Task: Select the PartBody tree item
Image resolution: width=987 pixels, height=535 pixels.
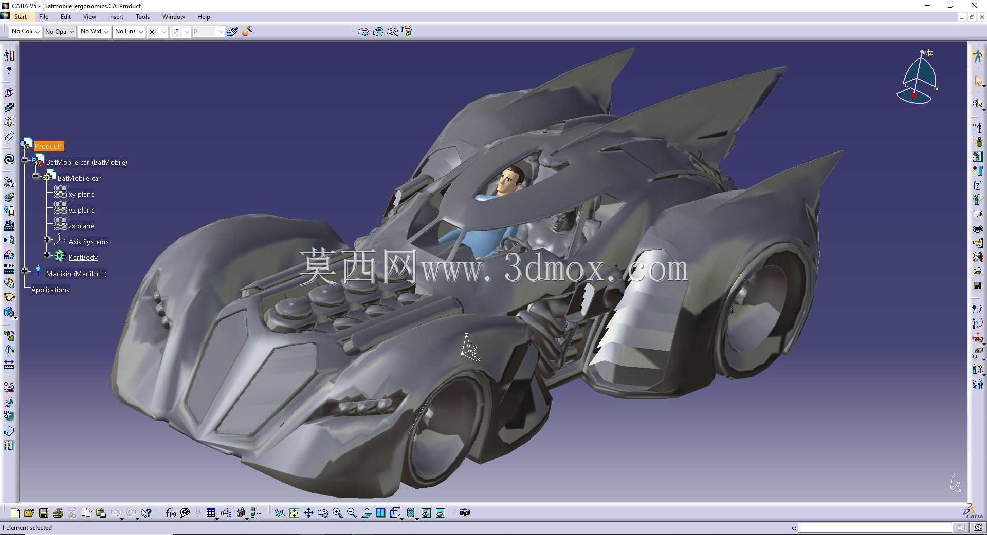Action: pyautogui.click(x=83, y=258)
